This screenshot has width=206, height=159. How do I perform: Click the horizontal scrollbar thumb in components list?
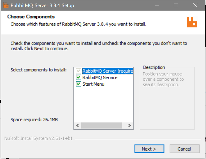(x=102, y=126)
